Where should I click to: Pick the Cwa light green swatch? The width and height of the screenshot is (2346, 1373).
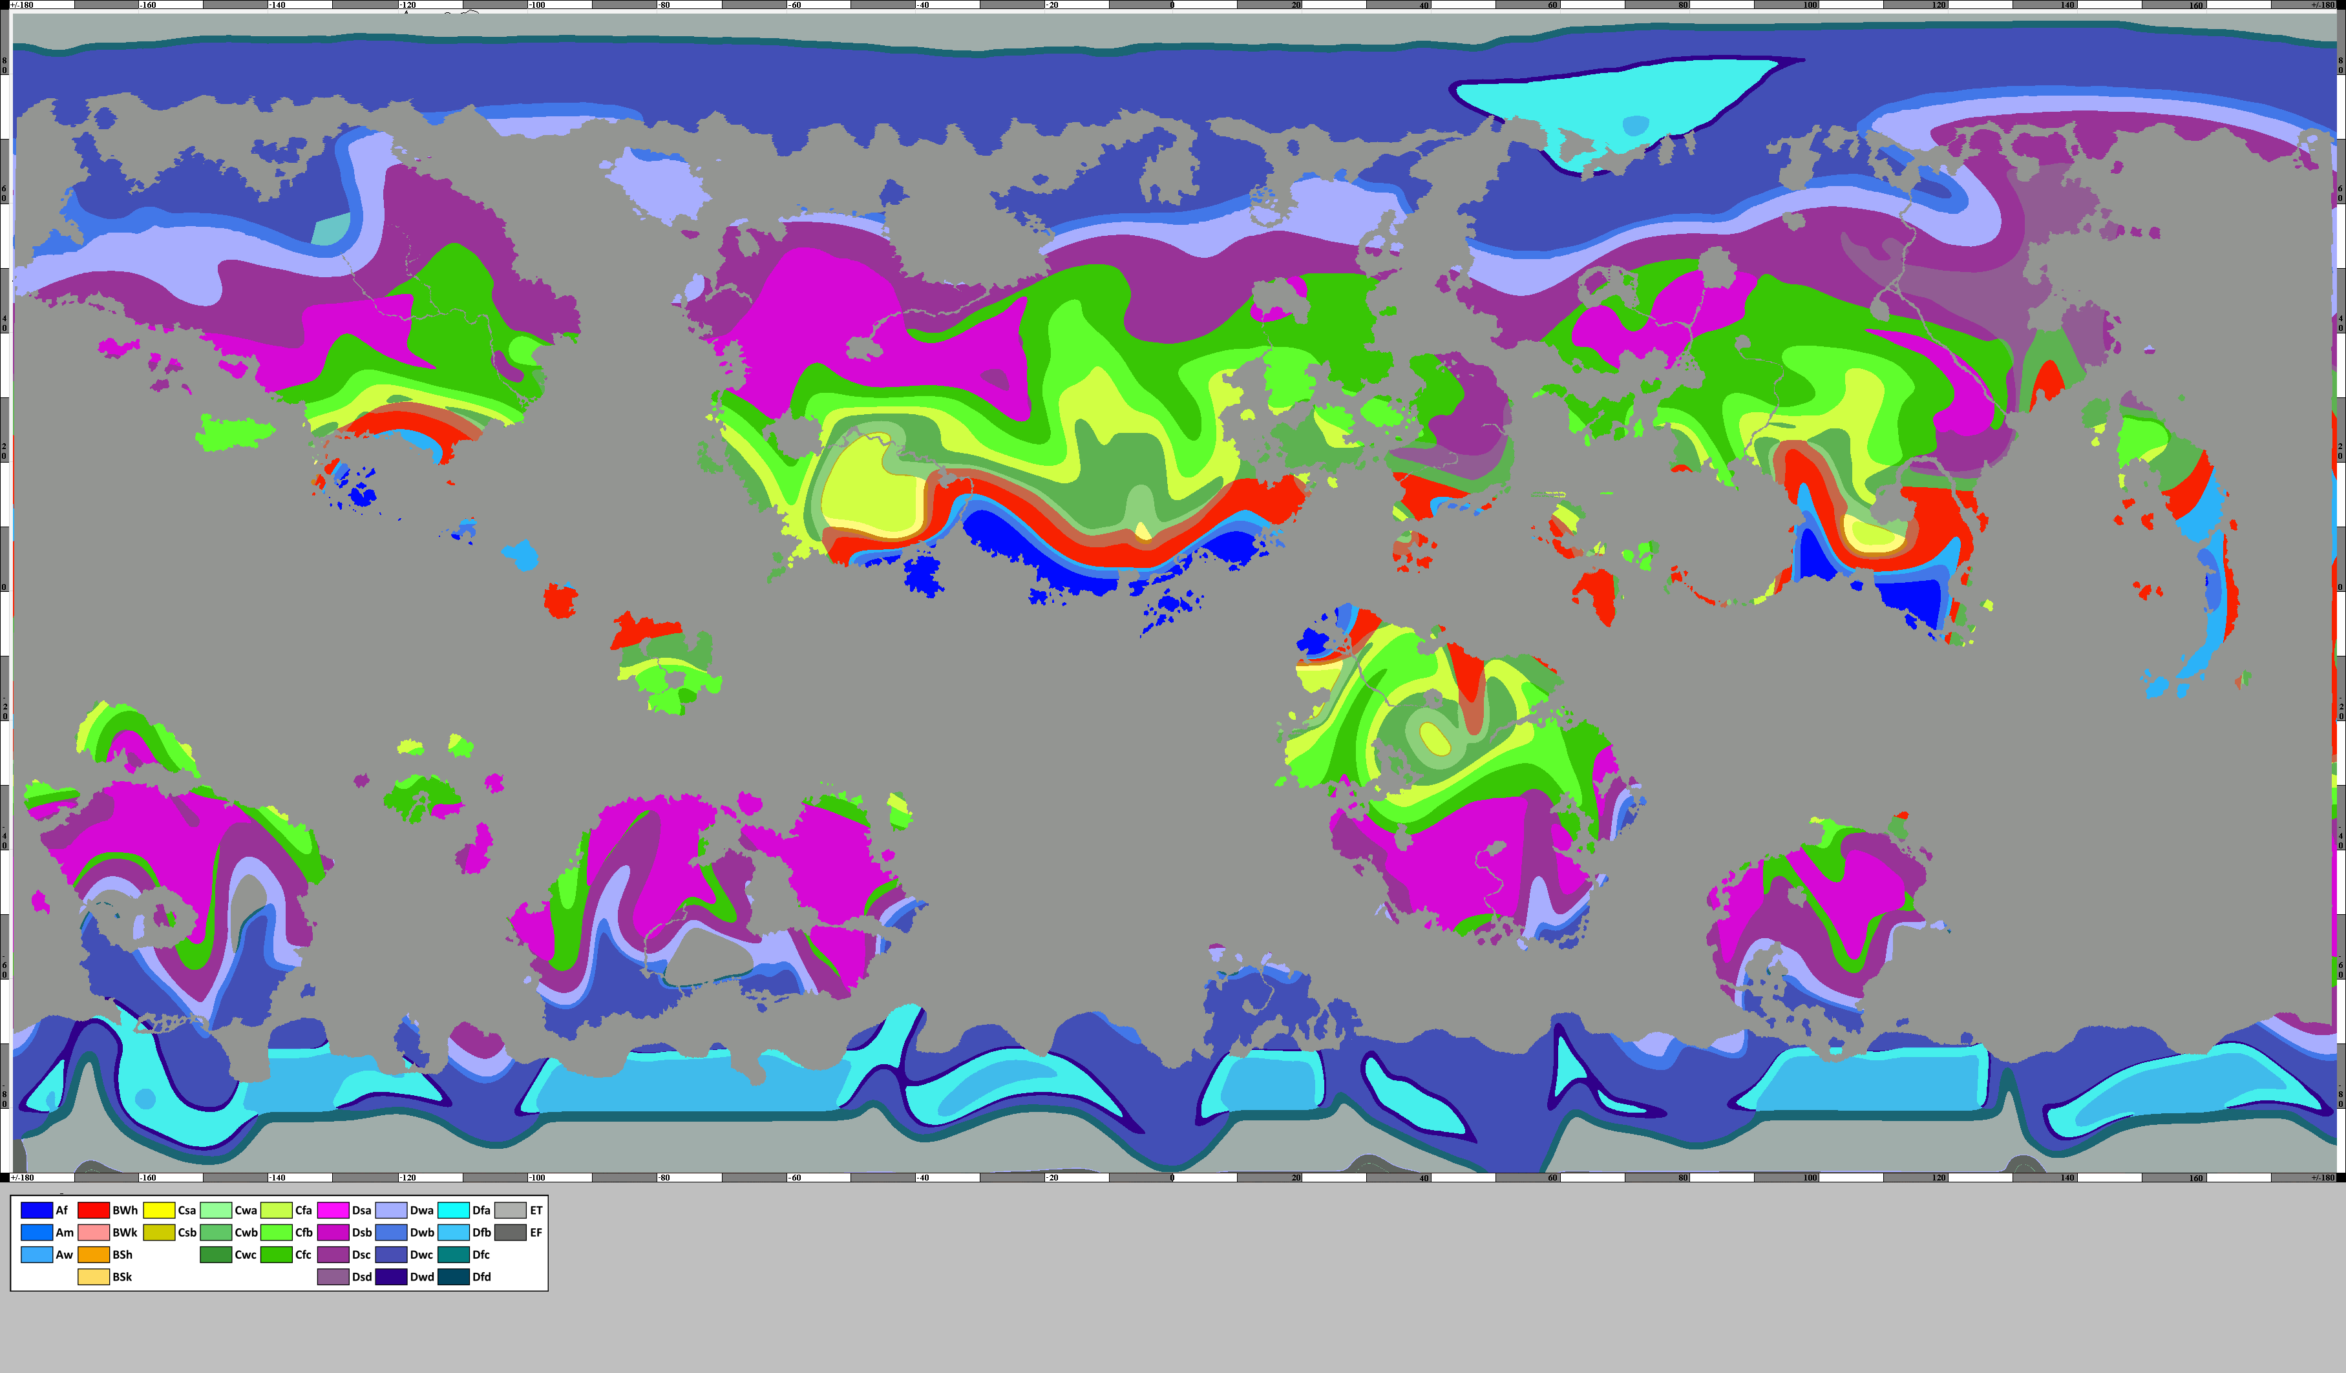(215, 1210)
